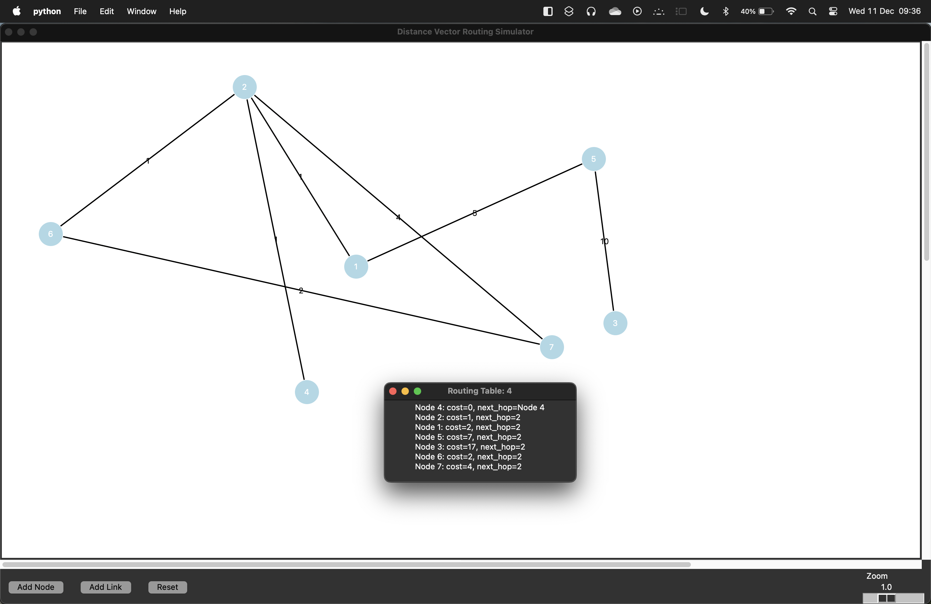The width and height of the screenshot is (931, 604).
Task: Open the Wi-Fi status menu
Action: (x=791, y=11)
